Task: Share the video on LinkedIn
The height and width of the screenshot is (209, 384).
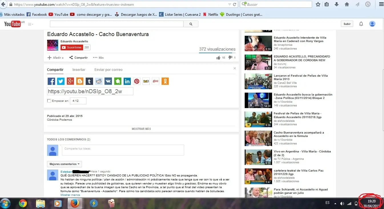Action: pos(127,81)
